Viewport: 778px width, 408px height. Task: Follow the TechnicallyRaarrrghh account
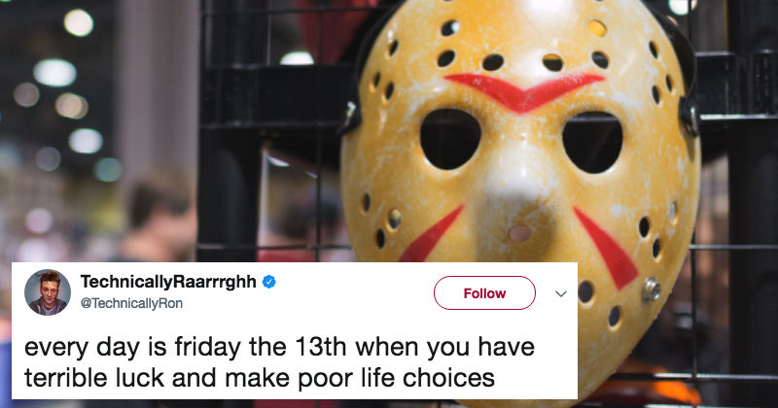[x=484, y=293]
